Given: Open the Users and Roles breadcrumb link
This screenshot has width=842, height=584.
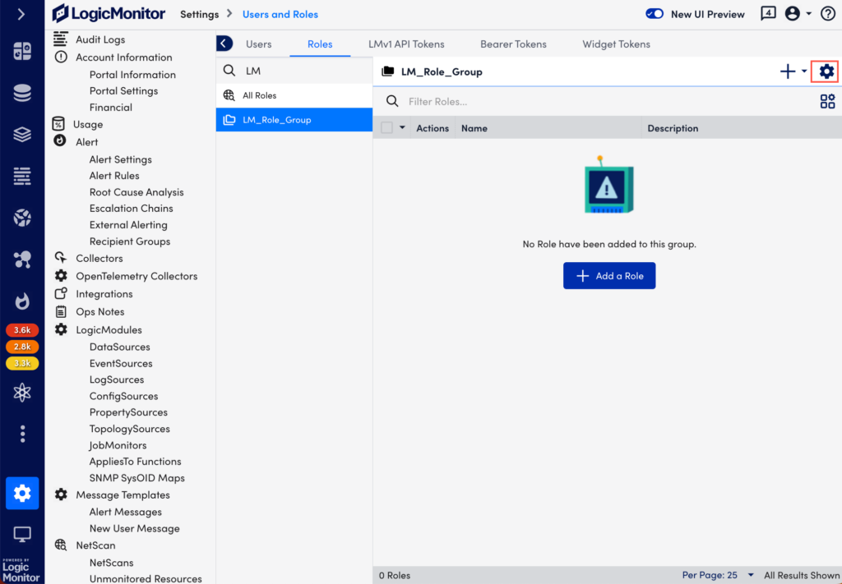Looking at the screenshot, I should (280, 14).
